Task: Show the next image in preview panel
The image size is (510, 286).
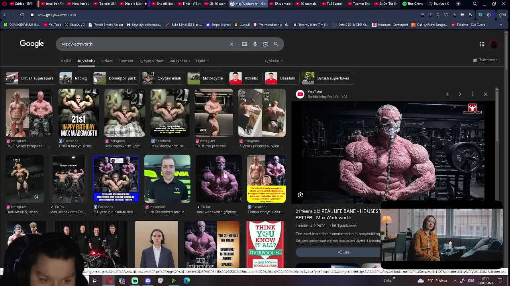Action: pos(460,94)
